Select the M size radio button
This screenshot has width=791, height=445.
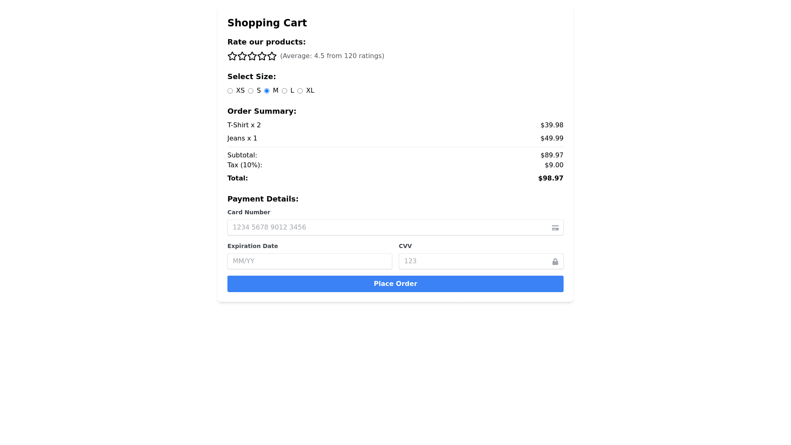coord(267,91)
